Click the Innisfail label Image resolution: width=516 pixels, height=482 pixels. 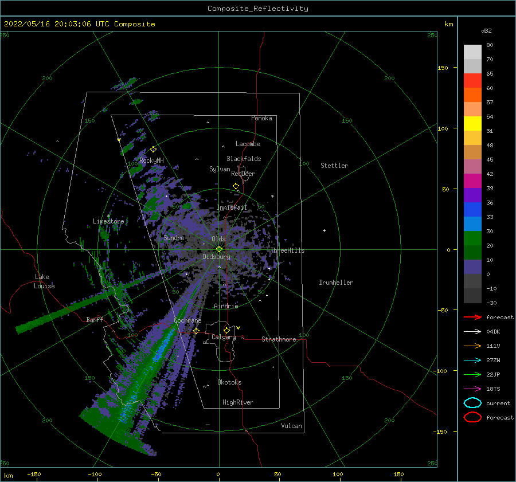232,207
